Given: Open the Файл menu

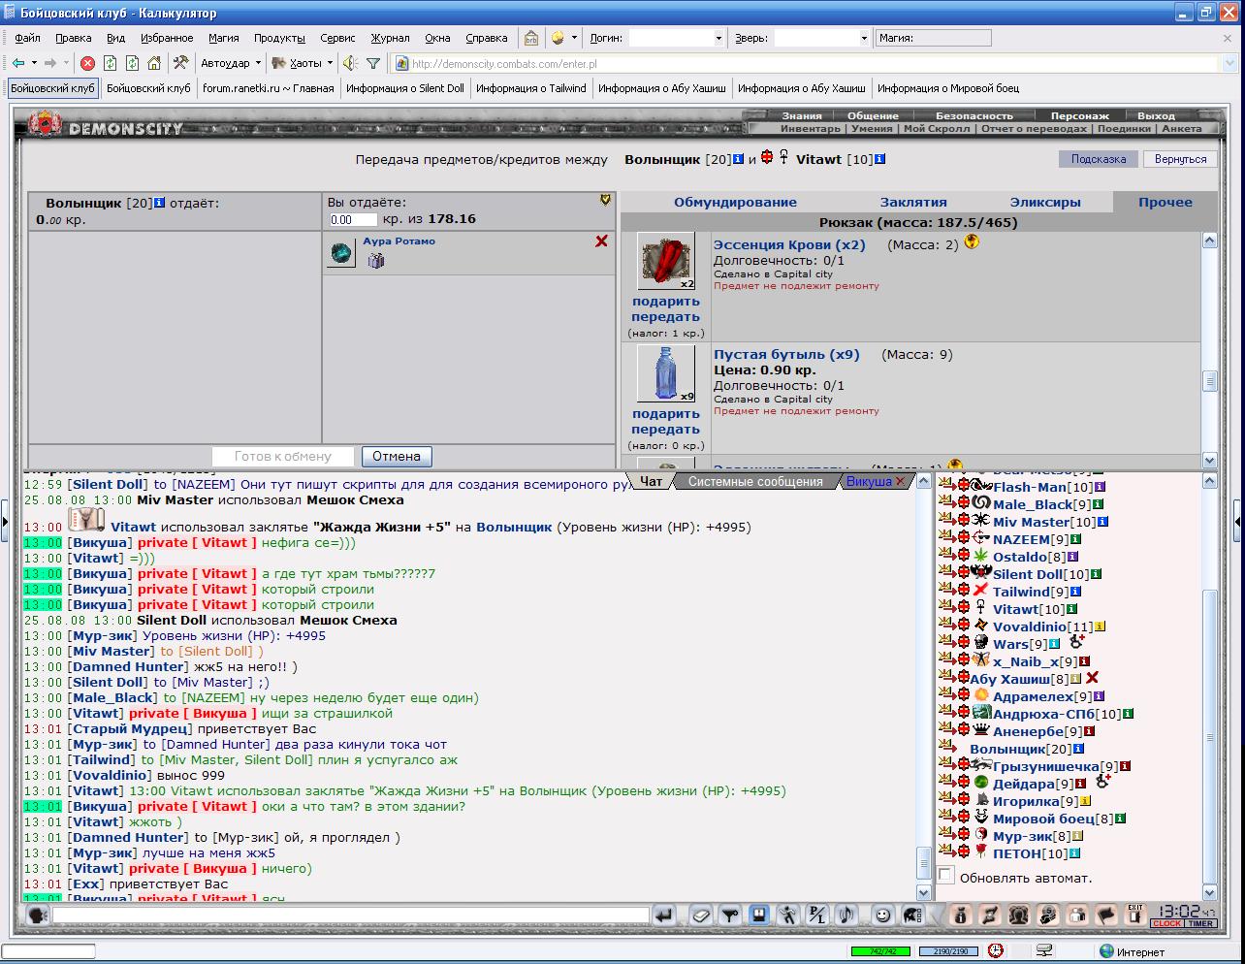Looking at the screenshot, I should coord(27,38).
